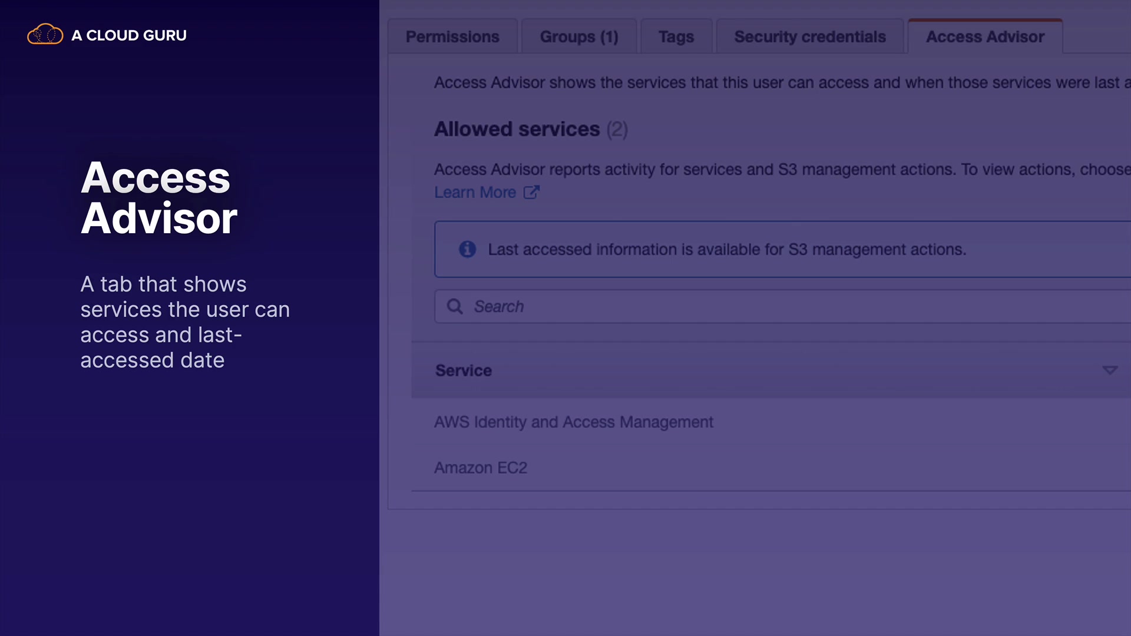1131x636 pixels.
Task: Click the A CLOUD GURU brand text
Action: [x=128, y=35]
